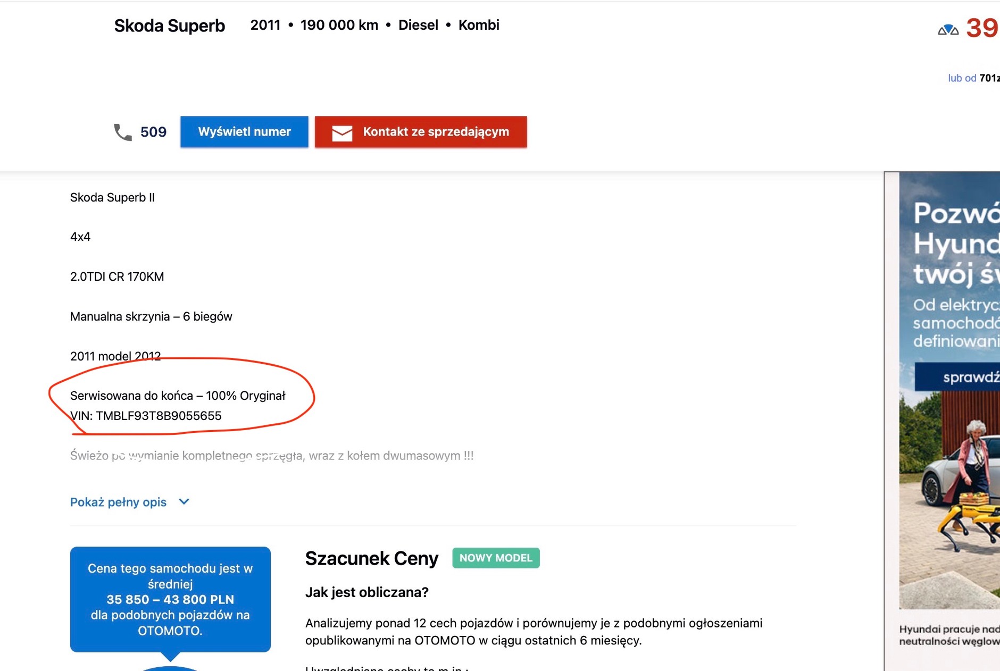The width and height of the screenshot is (1000, 671).
Task: Click the envelope icon in the contact button
Action: pos(342,132)
